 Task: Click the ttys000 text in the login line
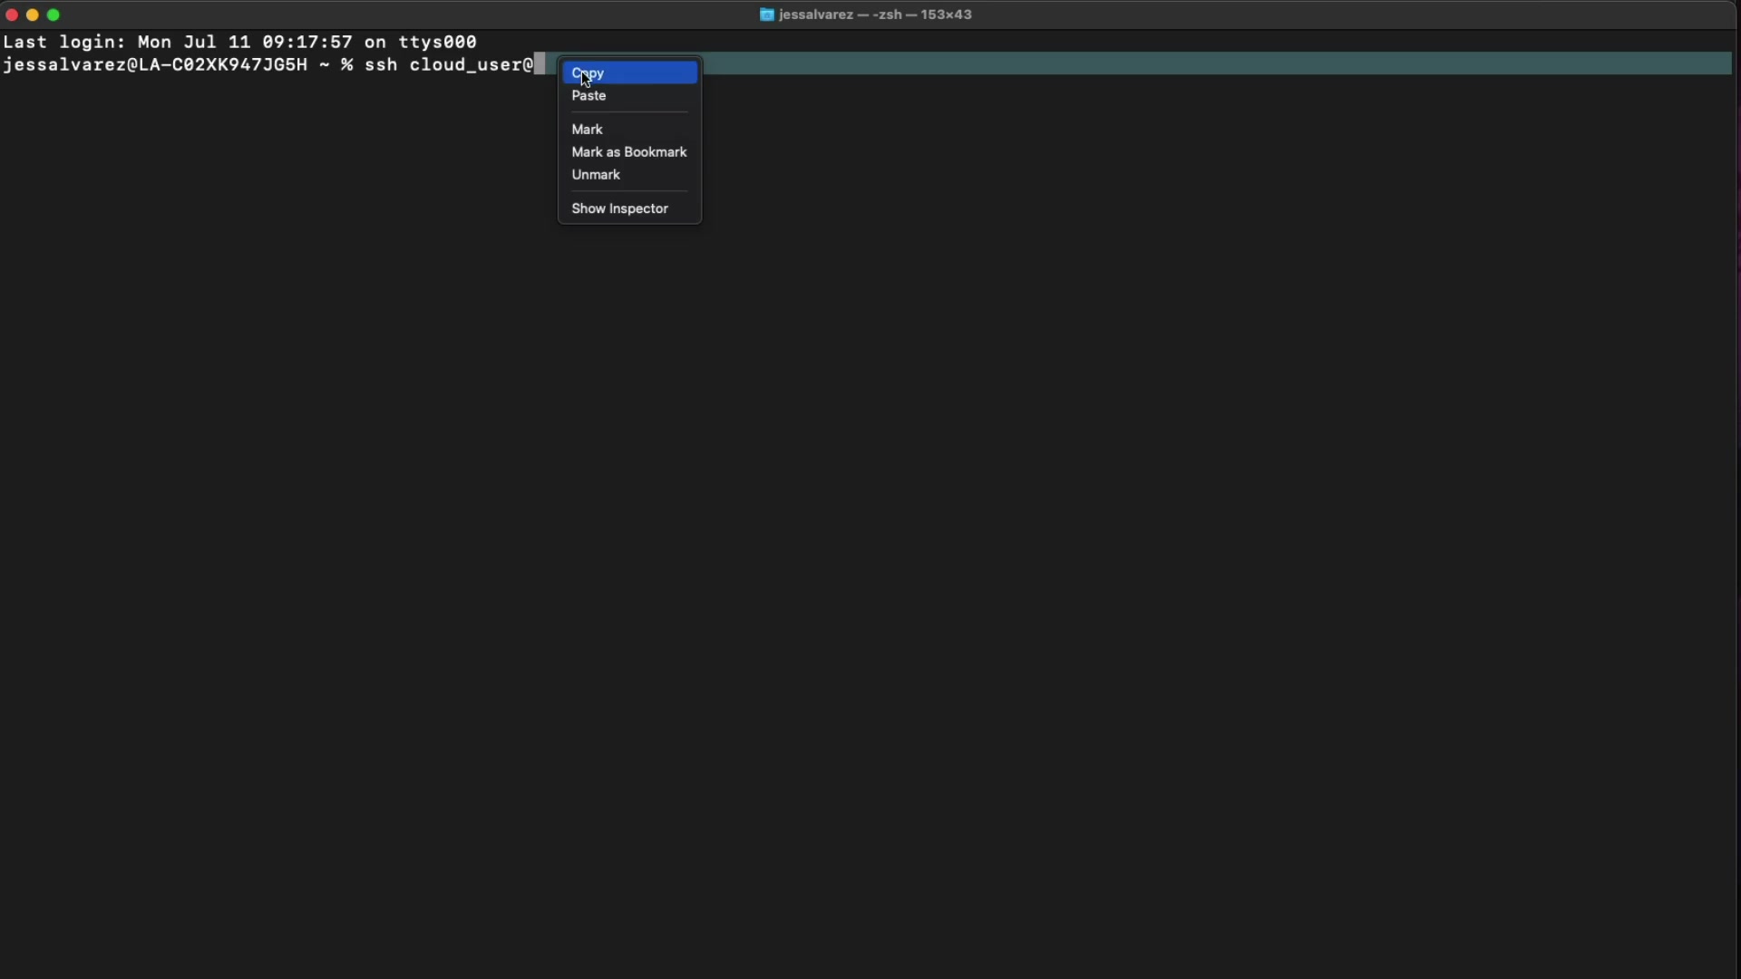[x=438, y=42]
